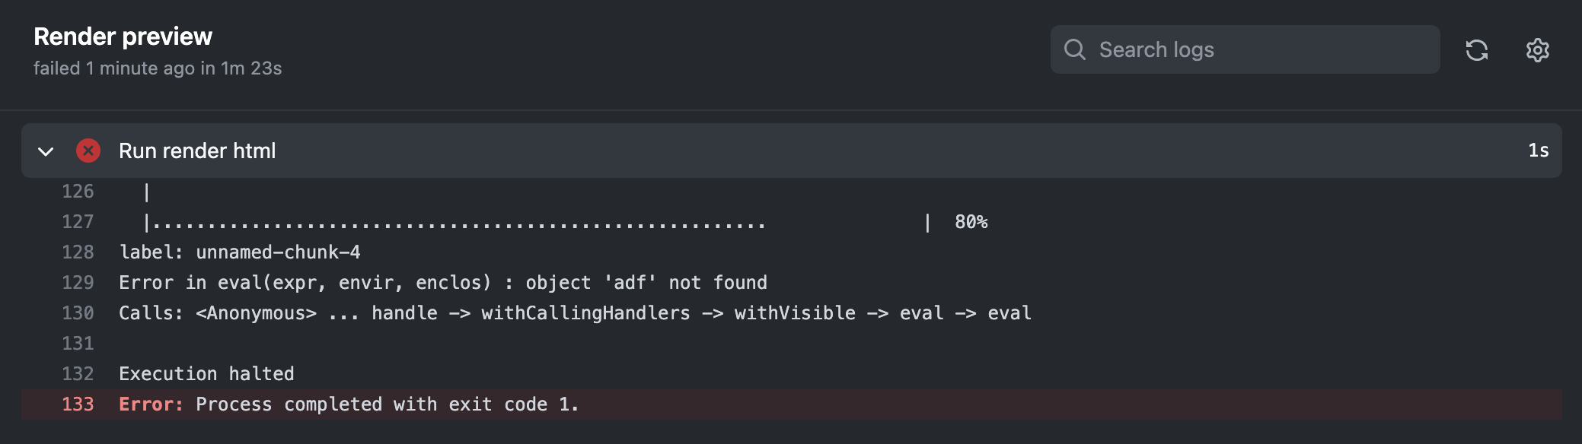Image resolution: width=1582 pixels, height=444 pixels.
Task: Click the failed 1 minute ago status text
Action: point(158,68)
